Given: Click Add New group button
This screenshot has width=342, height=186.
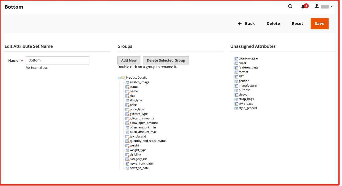Looking at the screenshot, I should point(129,60).
